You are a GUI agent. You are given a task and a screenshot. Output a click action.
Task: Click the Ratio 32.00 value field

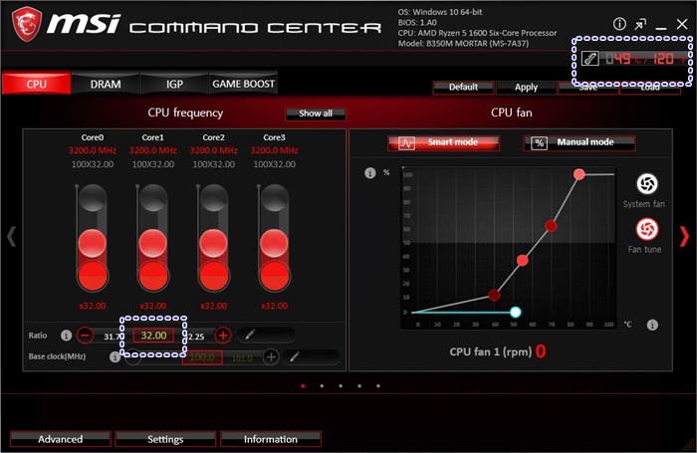click(153, 336)
